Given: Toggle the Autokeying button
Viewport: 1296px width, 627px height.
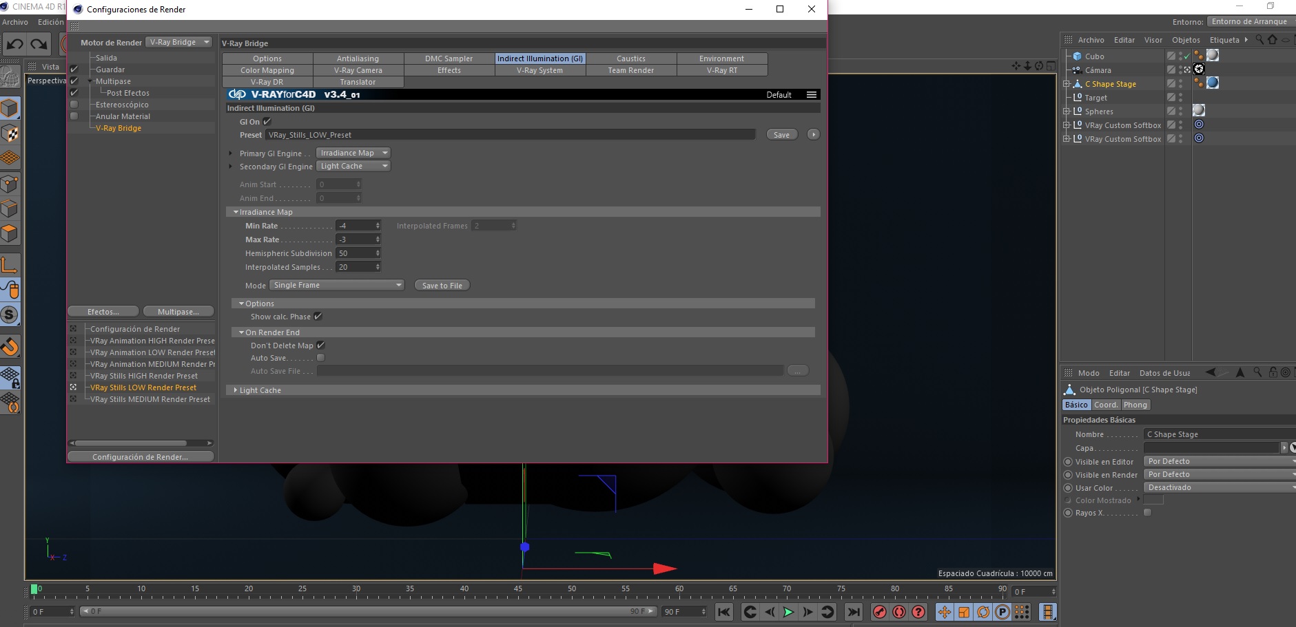Looking at the screenshot, I should coord(899,612).
